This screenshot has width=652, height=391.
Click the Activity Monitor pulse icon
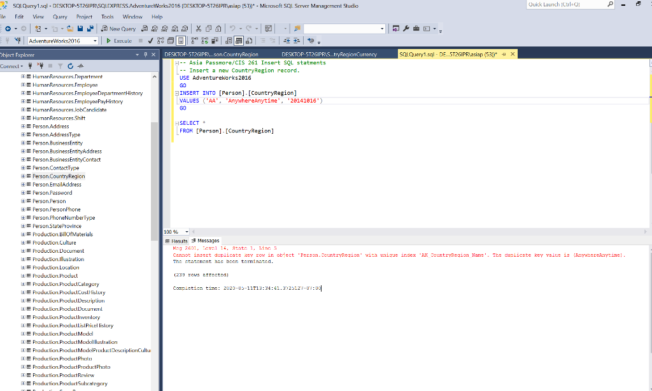81,66
